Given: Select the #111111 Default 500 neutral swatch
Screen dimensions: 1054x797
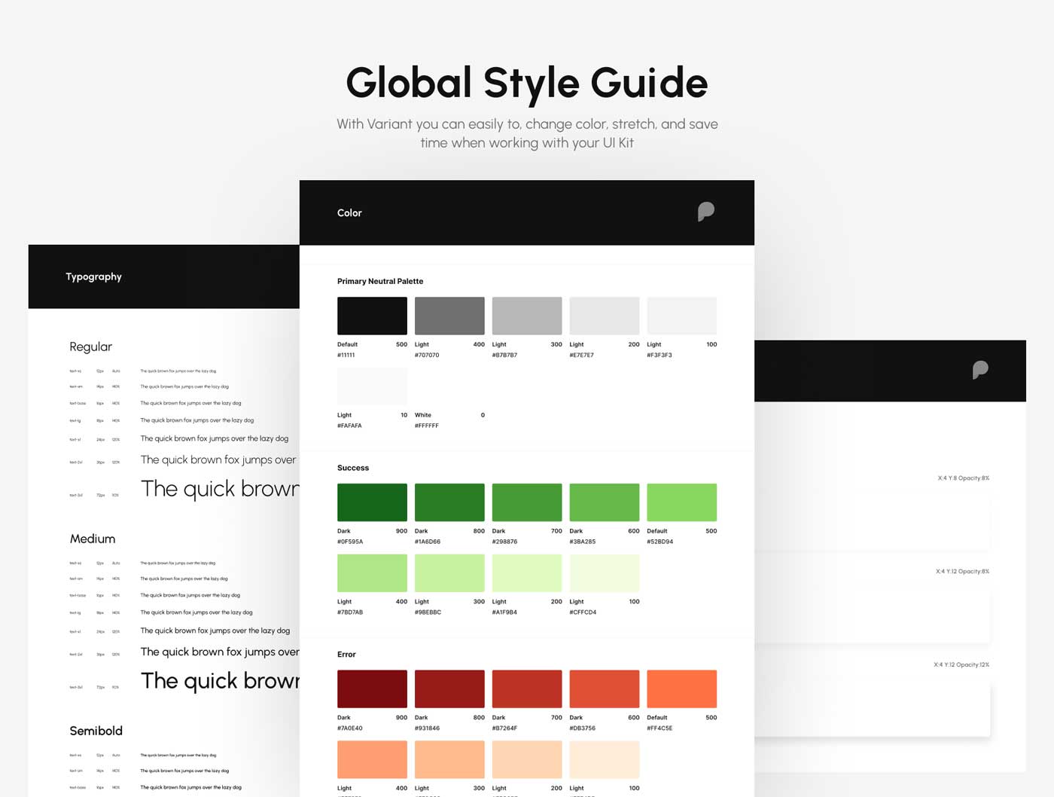Looking at the screenshot, I should click(x=372, y=316).
